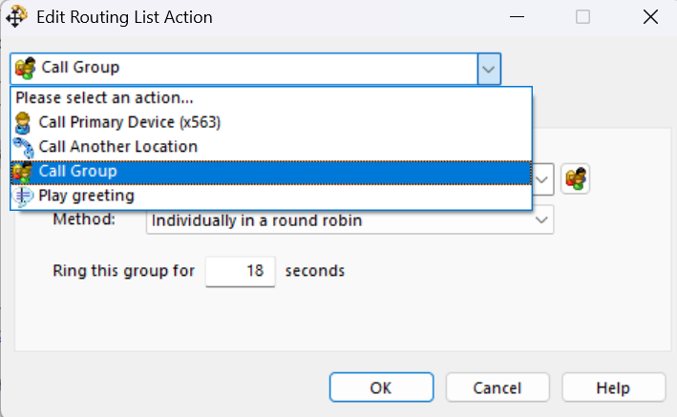Viewport: 677px width, 417px height.
Task: Click the Play greeting speech icon
Action: coord(24,196)
